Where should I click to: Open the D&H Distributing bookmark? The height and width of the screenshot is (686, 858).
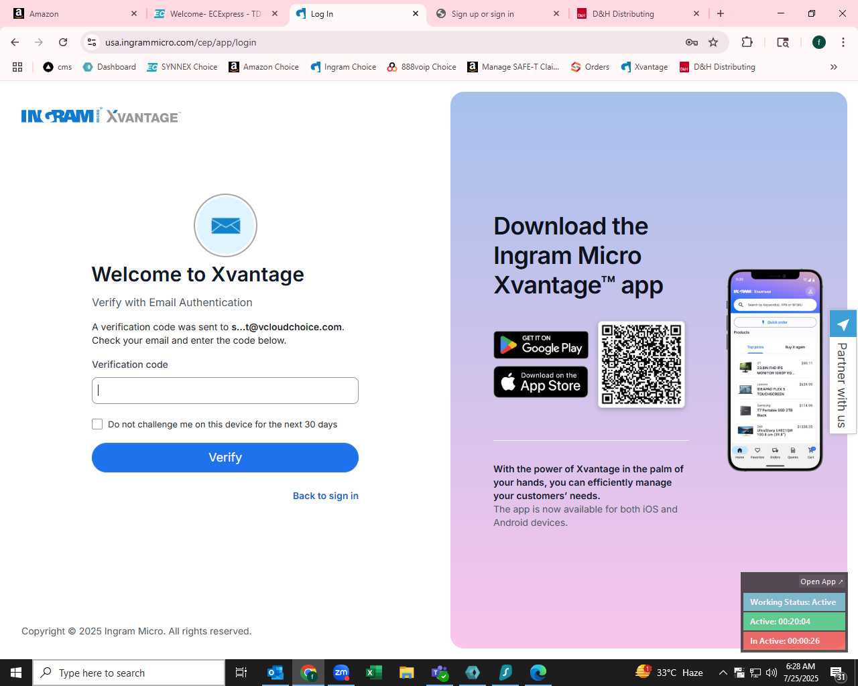tap(717, 67)
